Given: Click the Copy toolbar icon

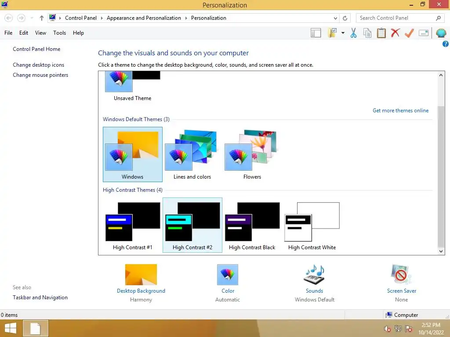Looking at the screenshot, I should tap(367, 33).
